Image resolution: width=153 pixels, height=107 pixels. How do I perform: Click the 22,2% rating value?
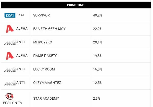pyautogui.click(x=98, y=29)
